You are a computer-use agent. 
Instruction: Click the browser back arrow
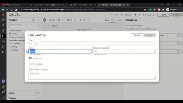3,10
